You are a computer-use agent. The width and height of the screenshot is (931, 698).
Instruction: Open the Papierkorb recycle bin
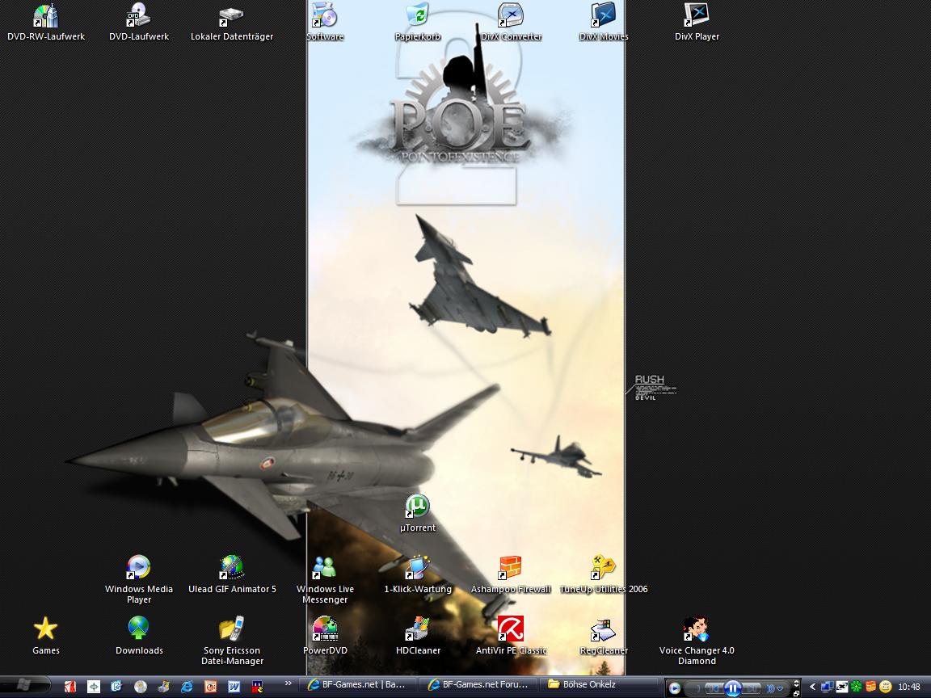click(417, 23)
